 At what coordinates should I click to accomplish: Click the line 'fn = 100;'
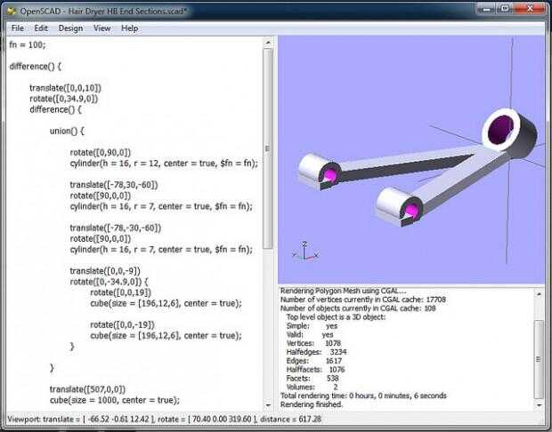(28, 44)
